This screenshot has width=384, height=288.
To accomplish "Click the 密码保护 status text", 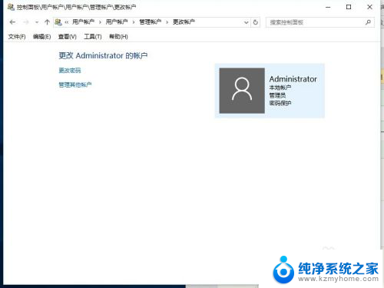I will 280,103.
